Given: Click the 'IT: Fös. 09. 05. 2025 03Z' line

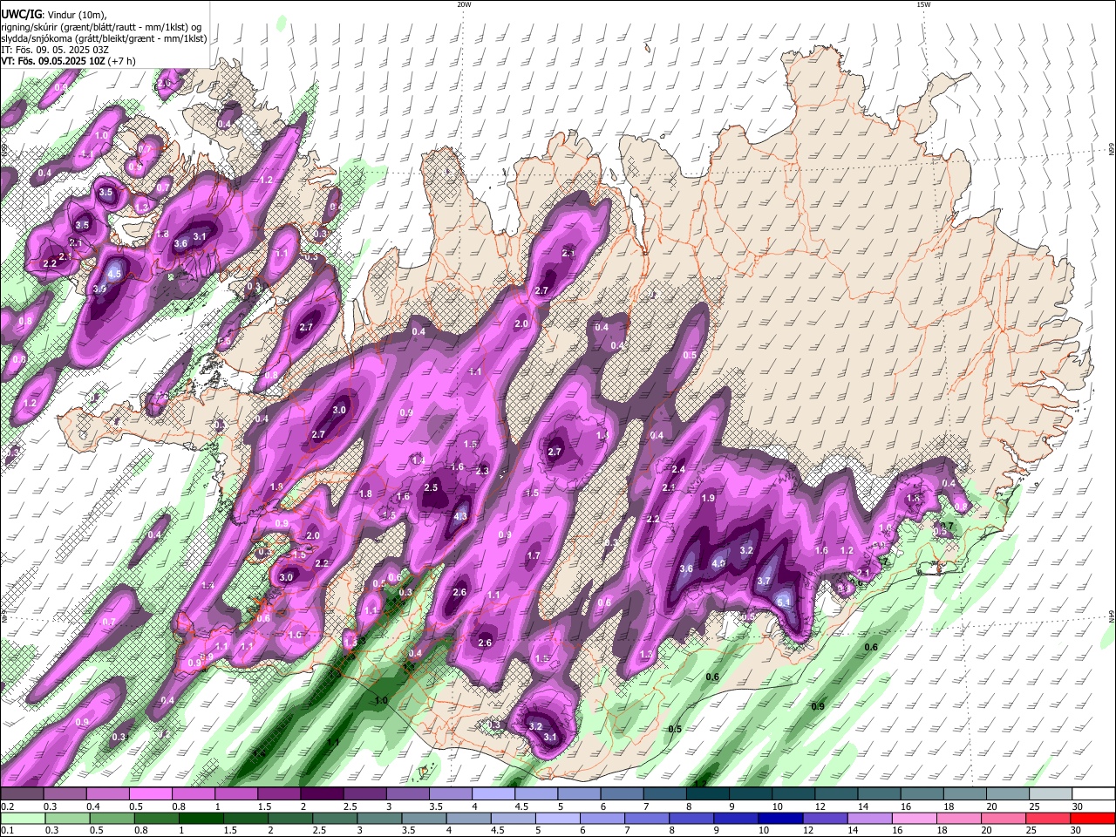Looking at the screenshot, I should (55, 50).
